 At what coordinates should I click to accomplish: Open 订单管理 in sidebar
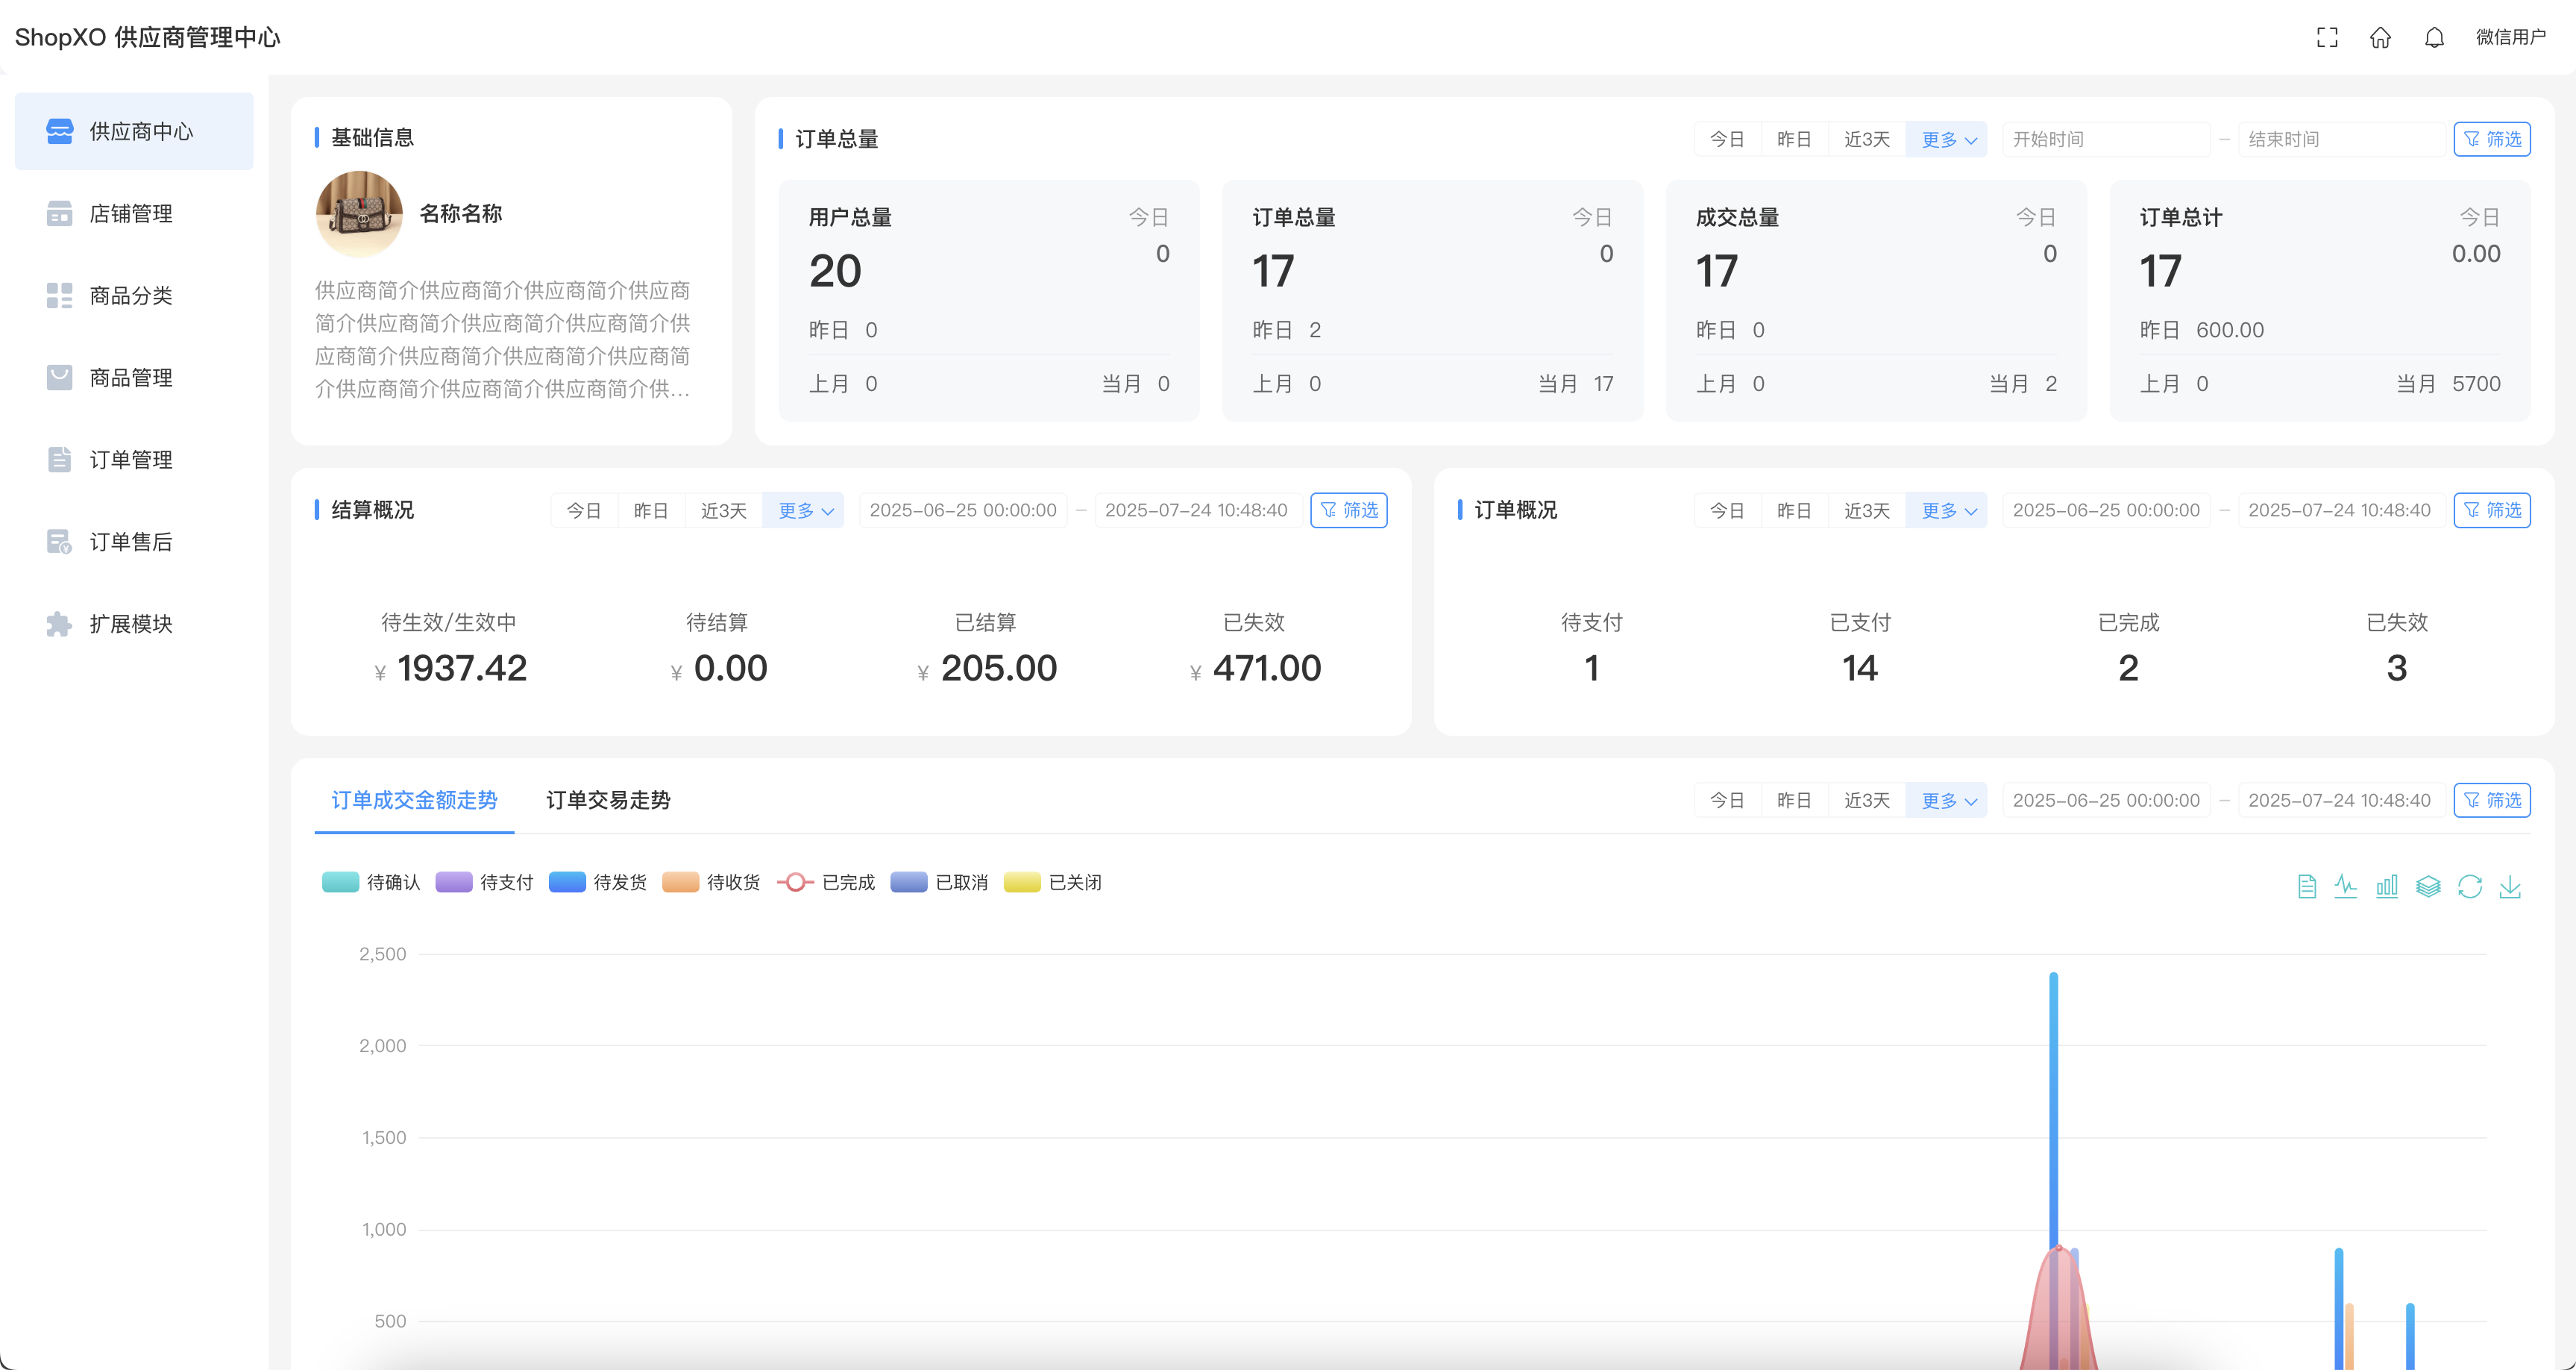point(131,460)
